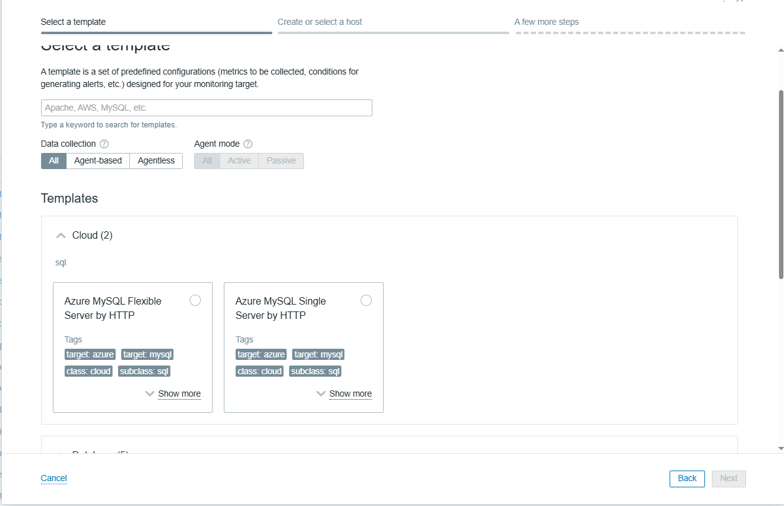Click the Azure MySQL Single Server by HTTP title
The height and width of the screenshot is (506, 784).
point(281,308)
